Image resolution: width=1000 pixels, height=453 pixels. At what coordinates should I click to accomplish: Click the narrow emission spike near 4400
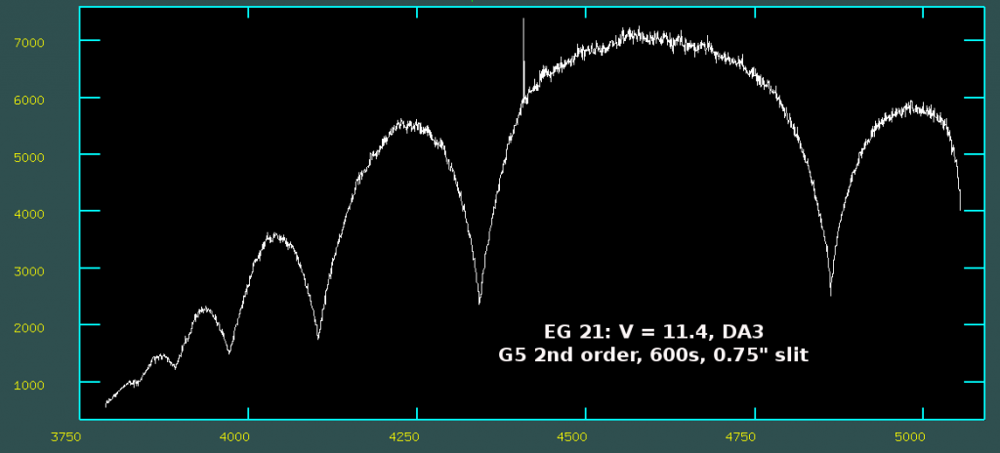click(x=523, y=58)
